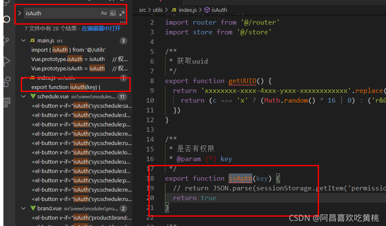Expand the Replace field chevron beside isAuth
The width and height of the screenshot is (386, 226).
[x=20, y=13]
